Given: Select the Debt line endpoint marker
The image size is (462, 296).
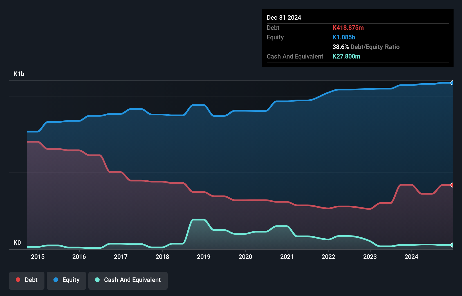Looking at the screenshot, I should click(452, 185).
